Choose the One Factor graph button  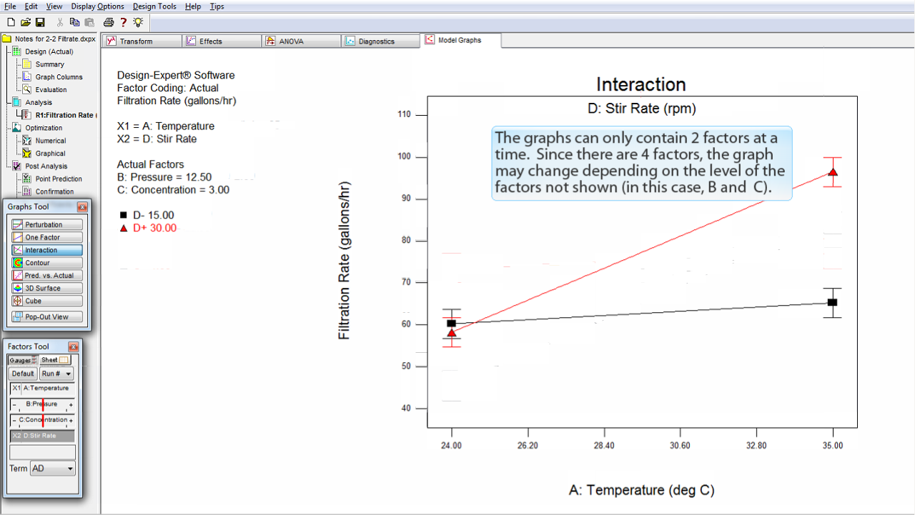point(47,237)
